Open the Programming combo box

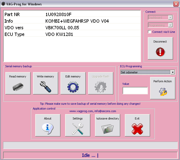(x=160, y=25)
